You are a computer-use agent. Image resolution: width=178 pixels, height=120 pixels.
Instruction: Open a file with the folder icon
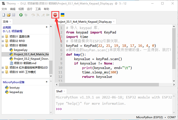click(x=9, y=15)
